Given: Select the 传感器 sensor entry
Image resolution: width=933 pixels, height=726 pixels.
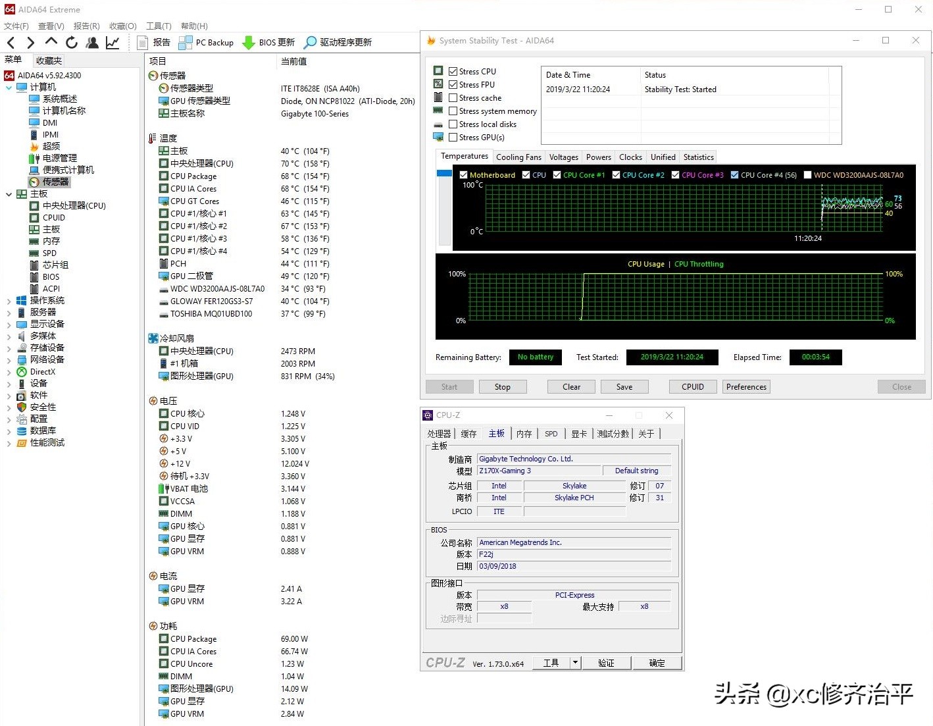Looking at the screenshot, I should click(x=55, y=182).
